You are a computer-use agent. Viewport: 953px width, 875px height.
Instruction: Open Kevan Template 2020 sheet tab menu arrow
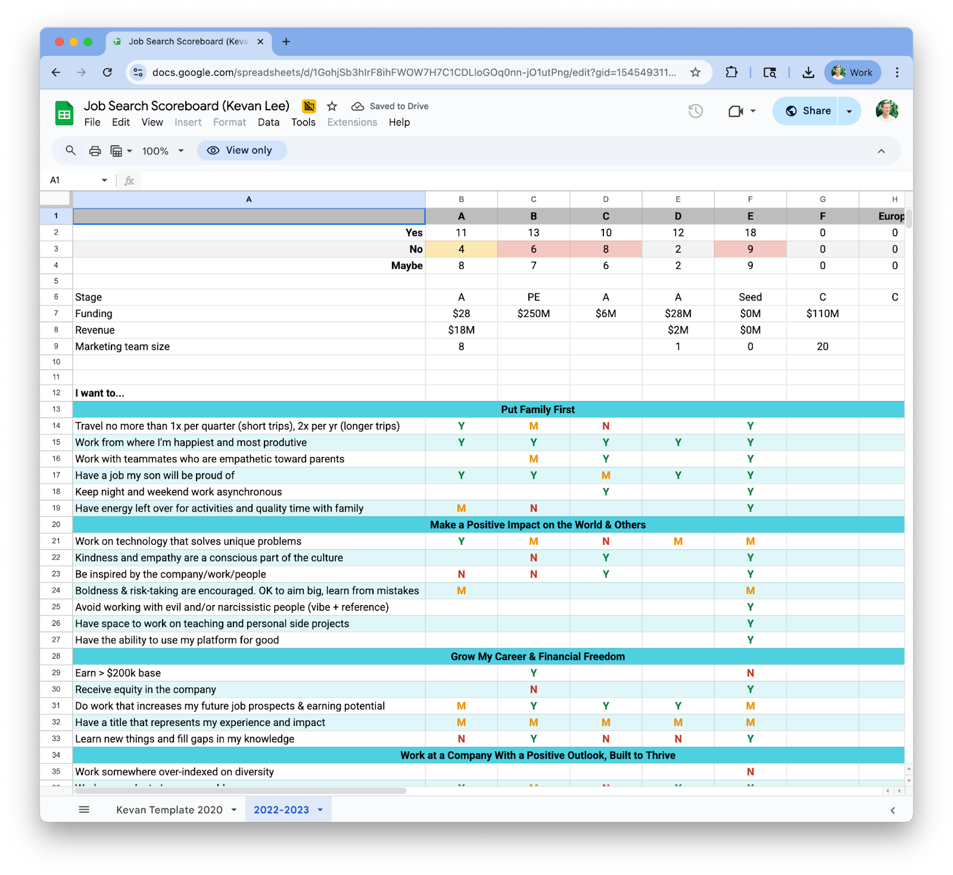[233, 809]
